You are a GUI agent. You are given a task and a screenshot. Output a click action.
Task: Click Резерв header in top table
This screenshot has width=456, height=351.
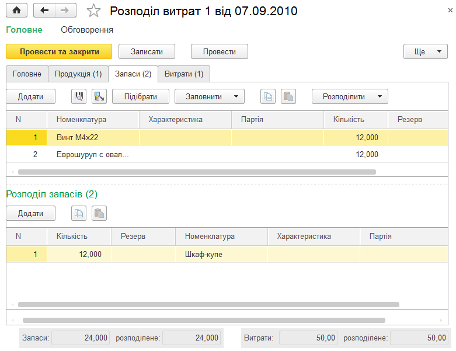pyautogui.click(x=418, y=120)
